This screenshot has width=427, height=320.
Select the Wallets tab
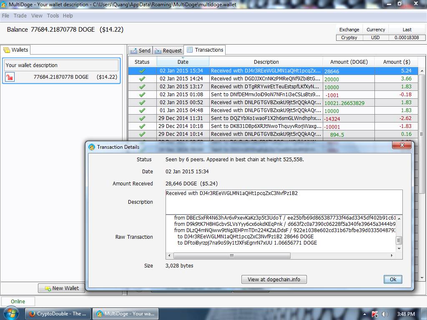pyautogui.click(x=16, y=50)
